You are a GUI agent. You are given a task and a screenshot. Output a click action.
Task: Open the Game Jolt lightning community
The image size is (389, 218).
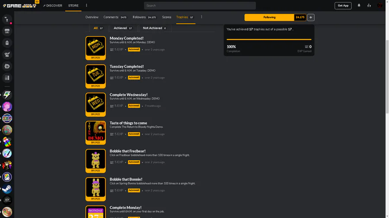tap(7, 95)
